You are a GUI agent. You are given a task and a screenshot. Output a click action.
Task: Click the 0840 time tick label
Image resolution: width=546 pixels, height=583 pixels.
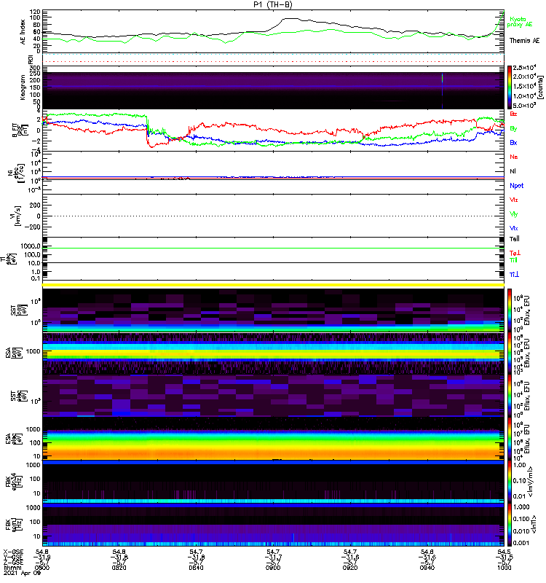point(196,568)
